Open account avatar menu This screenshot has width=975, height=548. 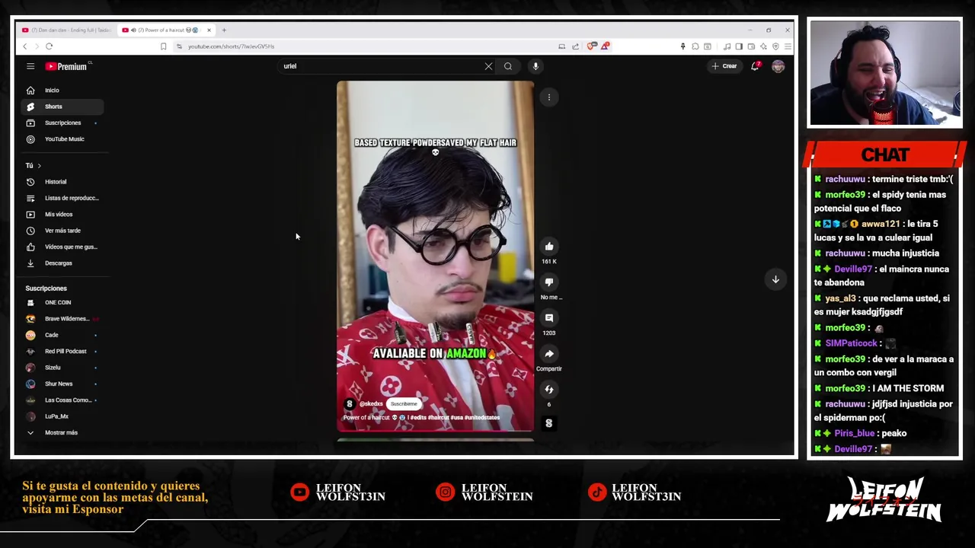[x=778, y=66]
